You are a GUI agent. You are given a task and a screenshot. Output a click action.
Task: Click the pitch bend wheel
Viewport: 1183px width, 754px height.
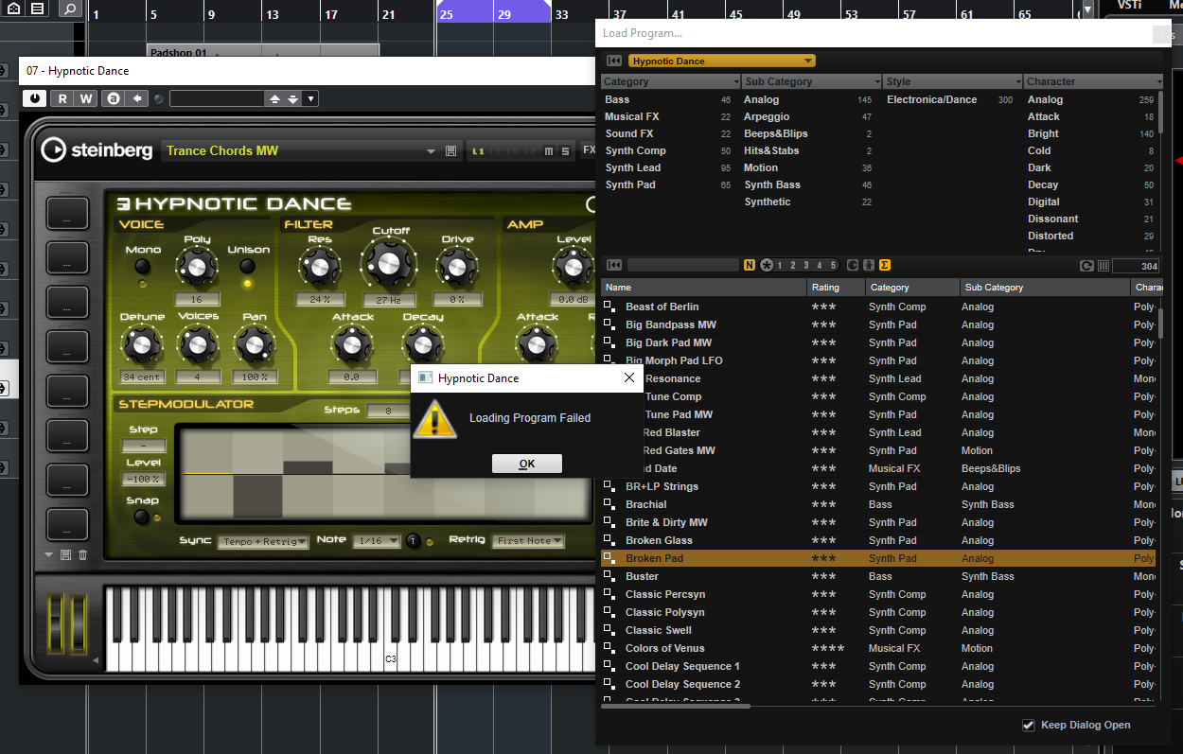[55, 622]
